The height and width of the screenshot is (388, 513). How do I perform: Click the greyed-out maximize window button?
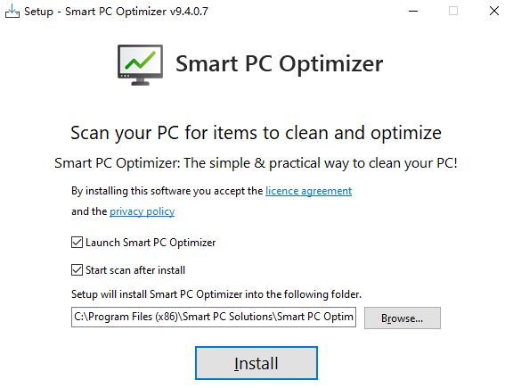coord(453,11)
